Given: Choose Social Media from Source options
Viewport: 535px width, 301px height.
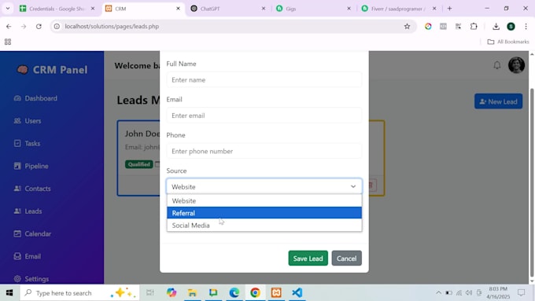Looking at the screenshot, I should (x=264, y=226).
